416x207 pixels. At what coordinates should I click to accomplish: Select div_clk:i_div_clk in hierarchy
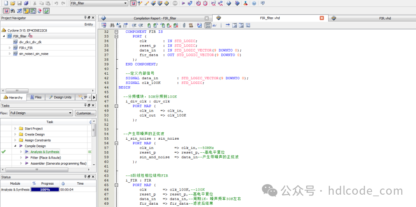pos(30,42)
